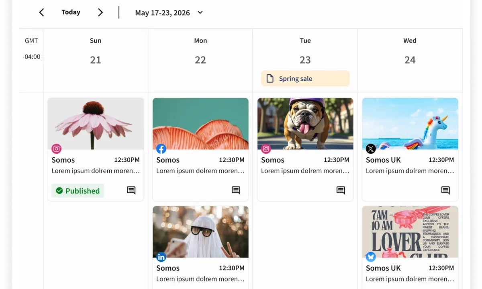
Task: Click the Somos name on Monday's mushroom post
Action: click(168, 160)
